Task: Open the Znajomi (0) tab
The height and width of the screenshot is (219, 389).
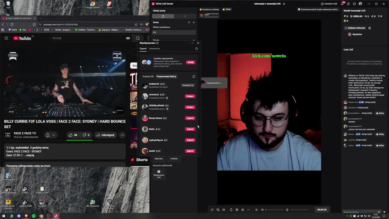Action: coord(148,76)
